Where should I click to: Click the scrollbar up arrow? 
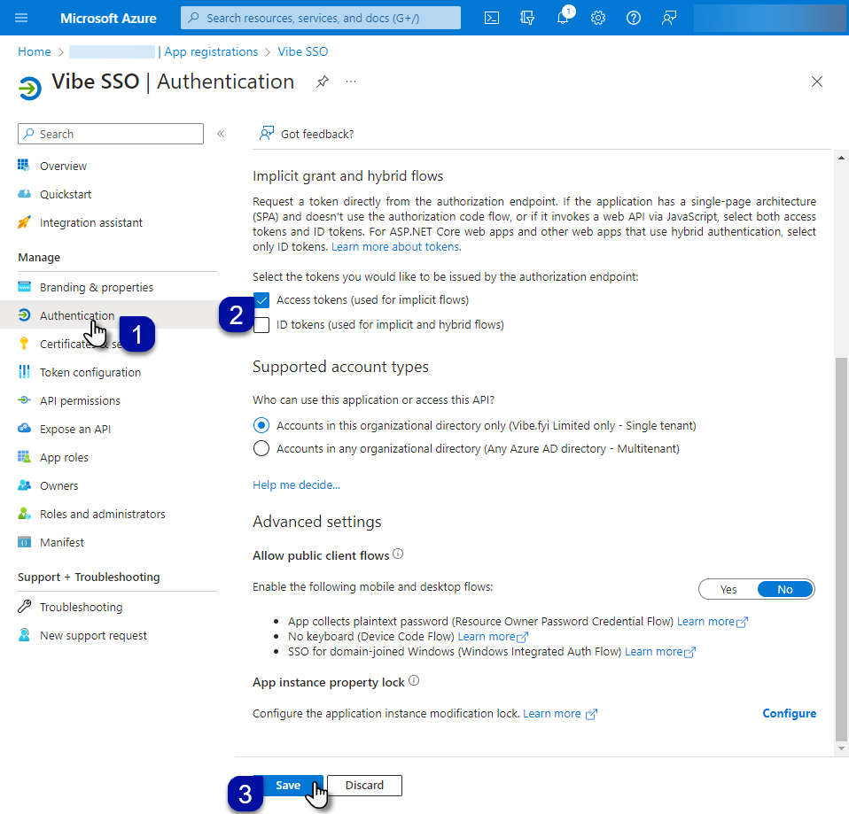[x=841, y=158]
